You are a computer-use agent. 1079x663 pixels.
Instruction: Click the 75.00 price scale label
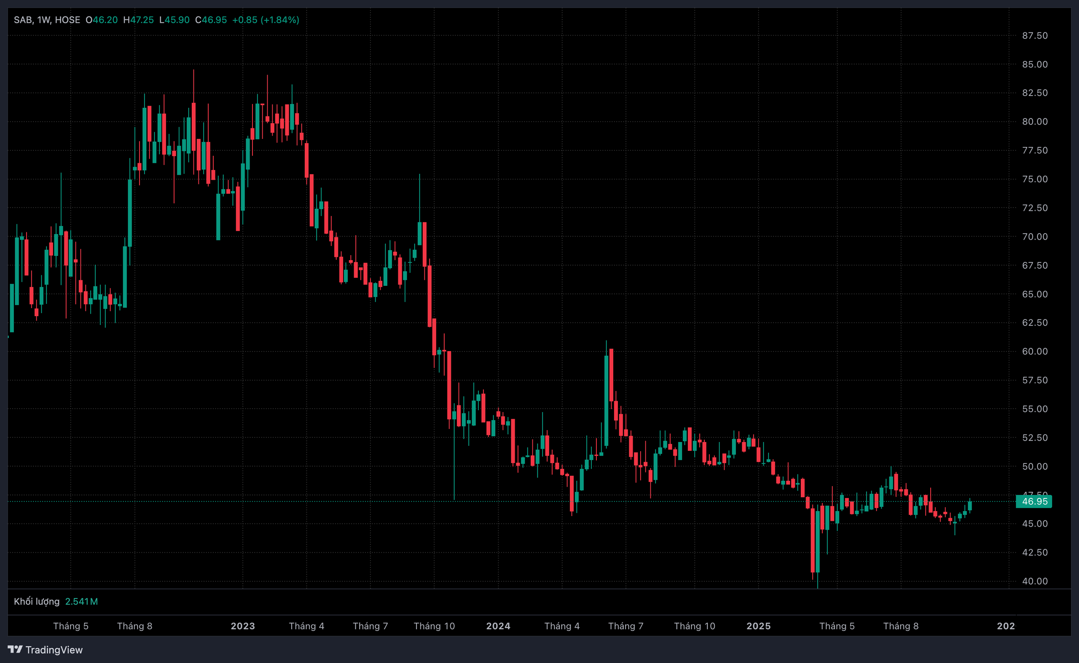1035,179
